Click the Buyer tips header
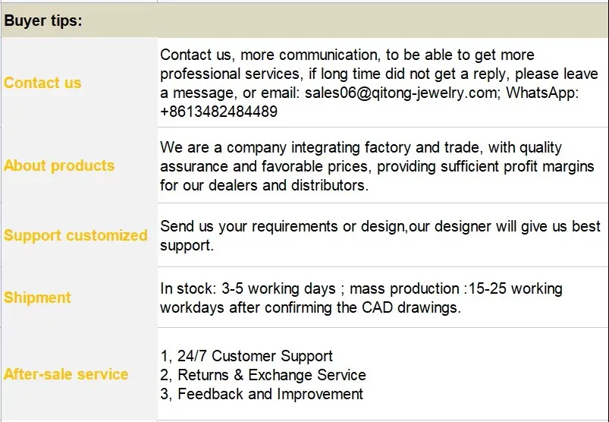This screenshot has height=422, width=609. 43,20
